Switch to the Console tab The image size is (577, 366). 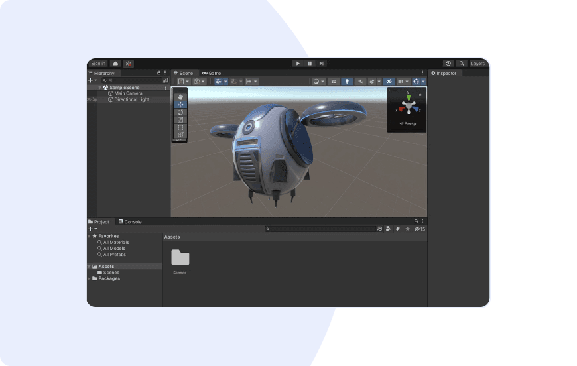tap(130, 222)
